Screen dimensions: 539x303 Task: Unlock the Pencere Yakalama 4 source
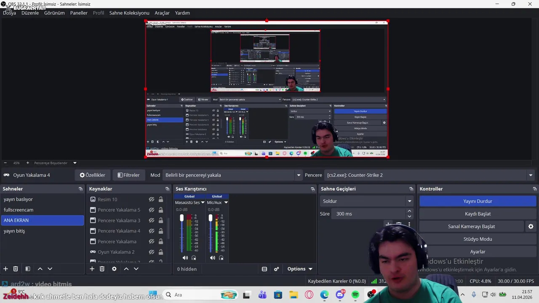pos(161,231)
